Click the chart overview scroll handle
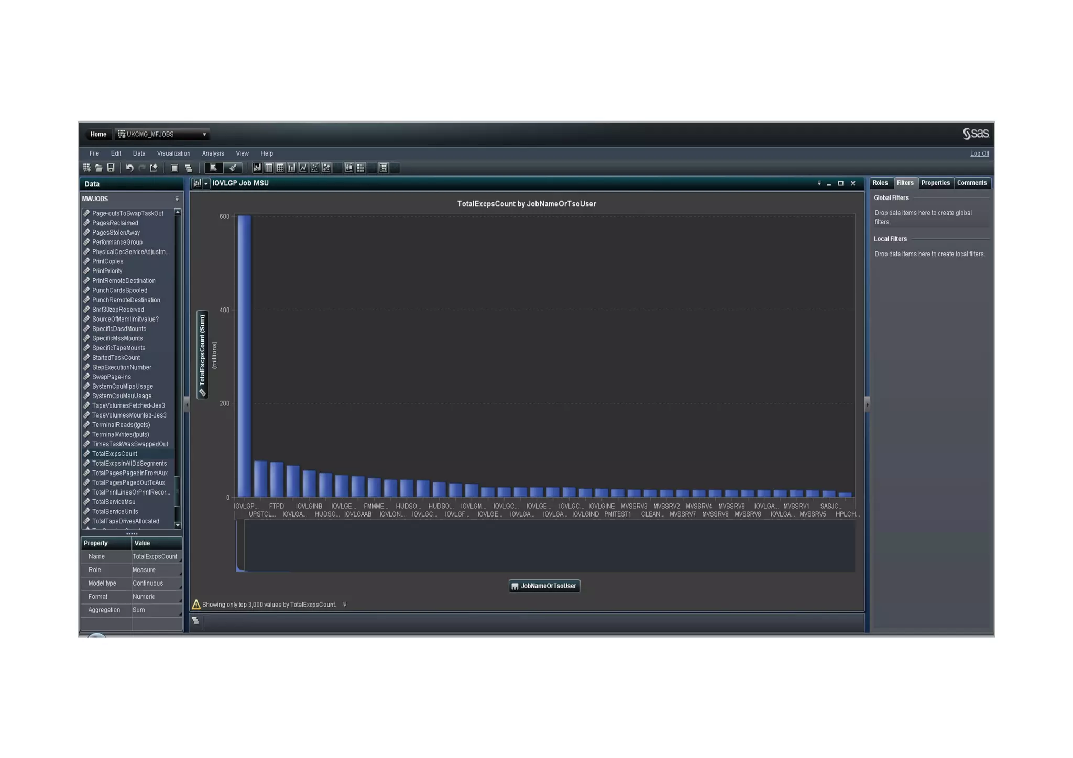The height and width of the screenshot is (758, 1073). 240,545
